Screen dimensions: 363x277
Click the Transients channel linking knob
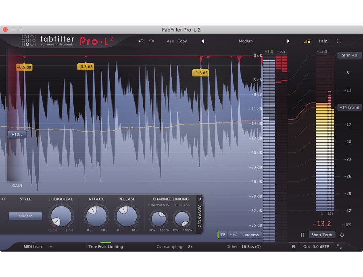(159, 219)
